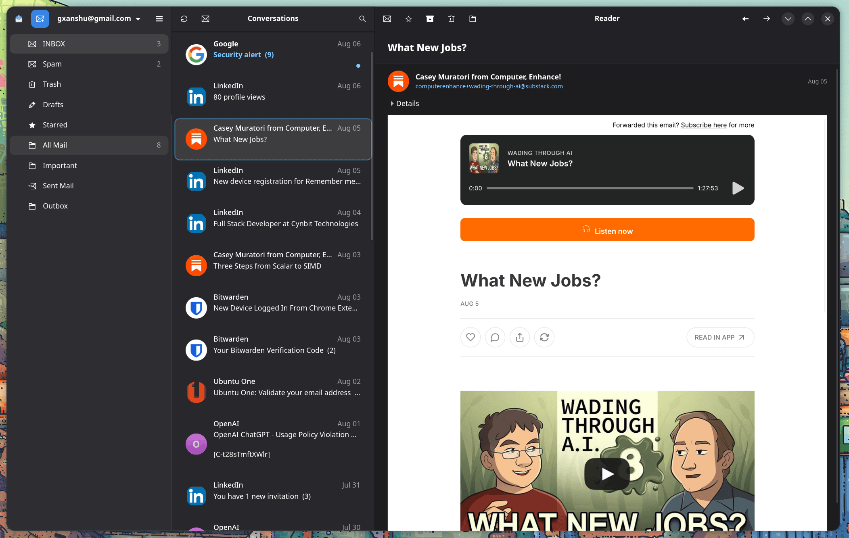
Task: Click the Substack sender avatar in the Reader header
Action: coord(398,81)
